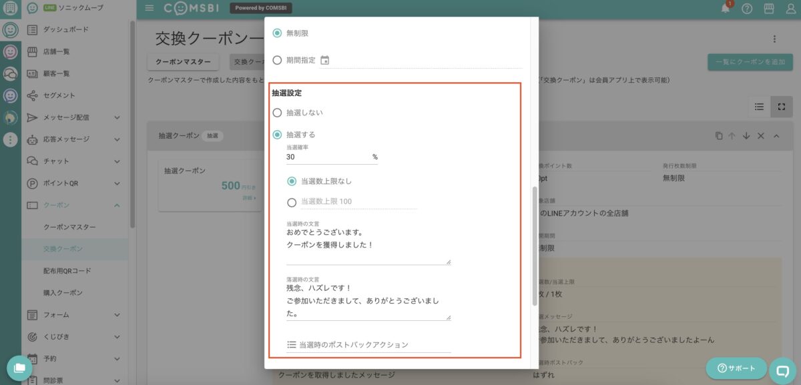Select the 抽選しない radio button
The image size is (801, 385).
[x=277, y=113]
